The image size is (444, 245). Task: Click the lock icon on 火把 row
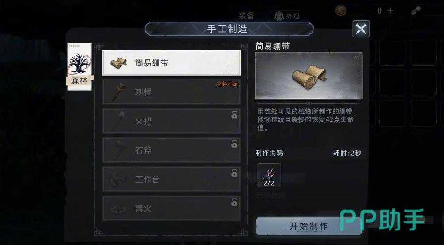pyautogui.click(x=234, y=115)
